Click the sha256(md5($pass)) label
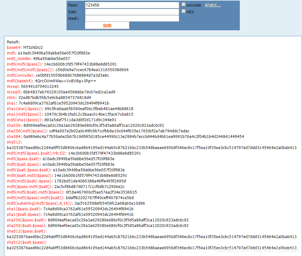302x256 pixels. [27, 131]
